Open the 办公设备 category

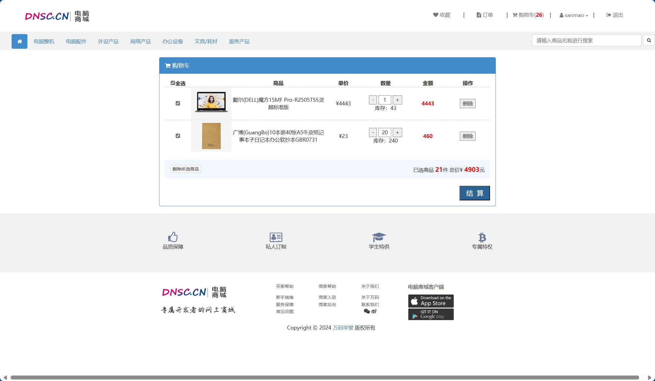(173, 41)
